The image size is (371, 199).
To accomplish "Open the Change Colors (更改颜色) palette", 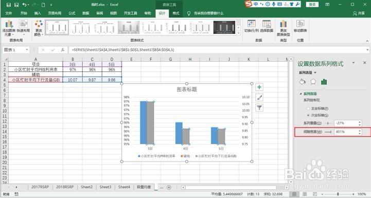I will coord(39,28).
